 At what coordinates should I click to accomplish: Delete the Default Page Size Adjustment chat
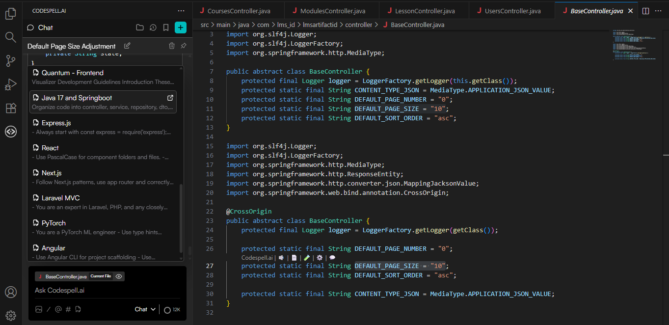172,46
